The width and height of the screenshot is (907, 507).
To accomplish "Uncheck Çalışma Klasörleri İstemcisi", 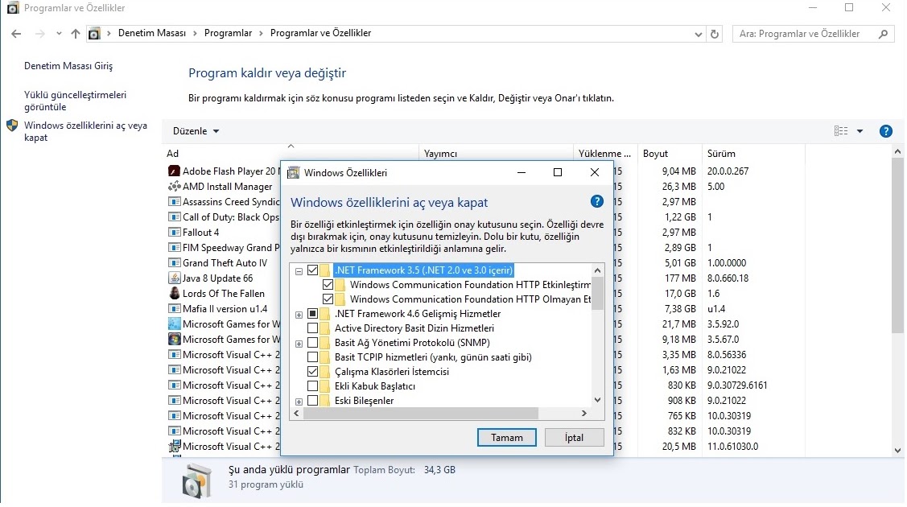I will [313, 371].
